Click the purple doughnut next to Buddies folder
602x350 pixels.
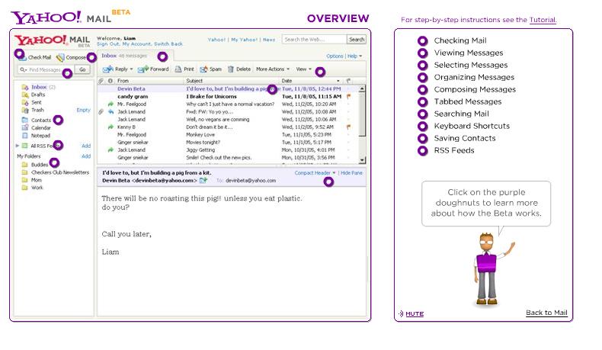click(x=55, y=163)
